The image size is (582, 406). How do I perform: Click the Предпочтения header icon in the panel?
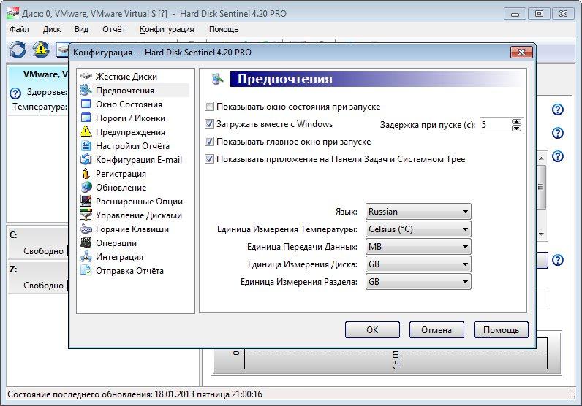point(217,79)
